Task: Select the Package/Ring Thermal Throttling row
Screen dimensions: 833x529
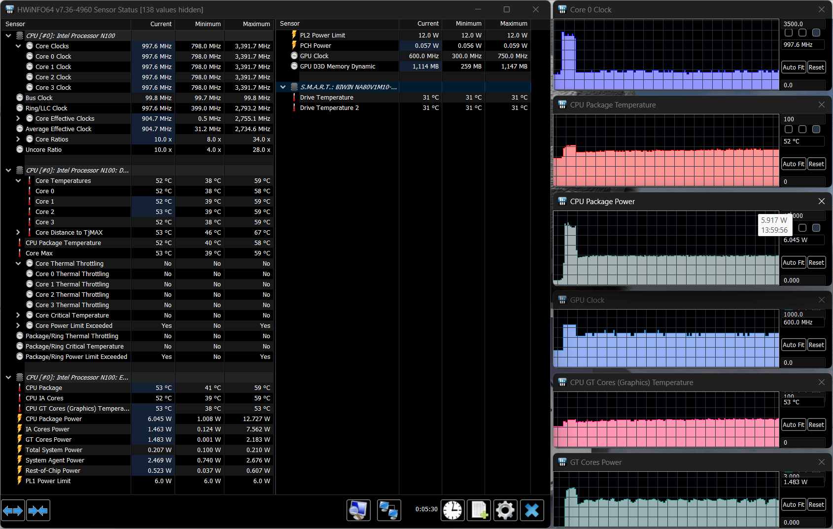Action: (138, 336)
